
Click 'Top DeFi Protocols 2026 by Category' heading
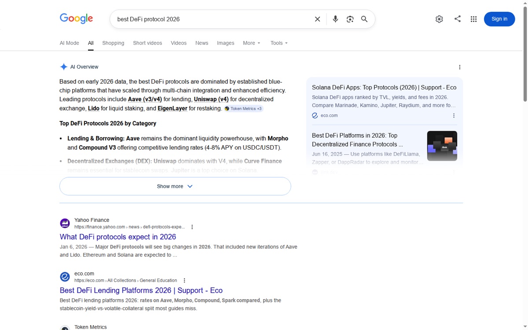[108, 124]
